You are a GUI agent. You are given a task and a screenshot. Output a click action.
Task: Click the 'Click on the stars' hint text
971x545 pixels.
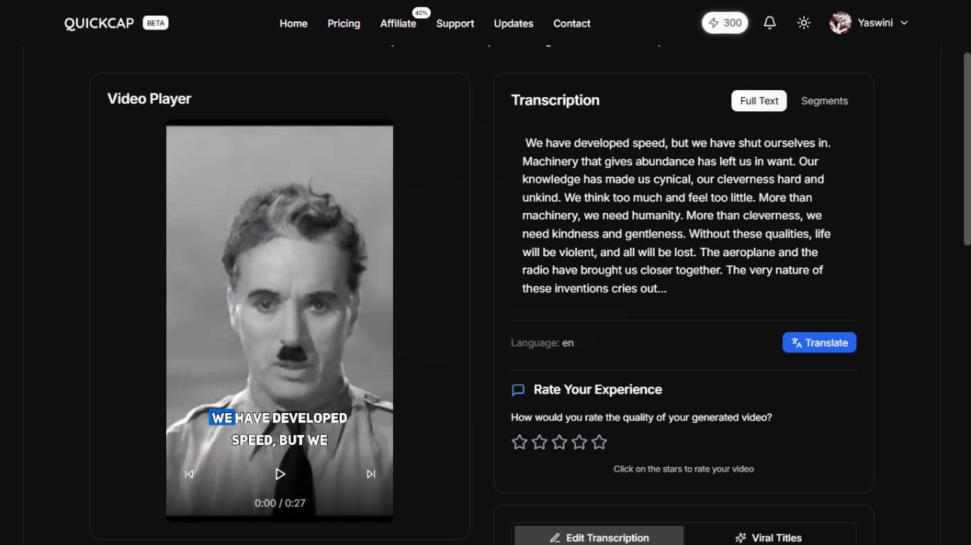[683, 468]
